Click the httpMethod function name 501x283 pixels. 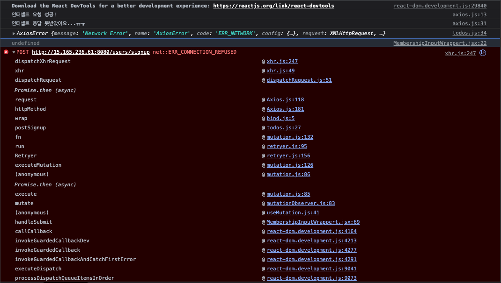[x=30, y=109]
